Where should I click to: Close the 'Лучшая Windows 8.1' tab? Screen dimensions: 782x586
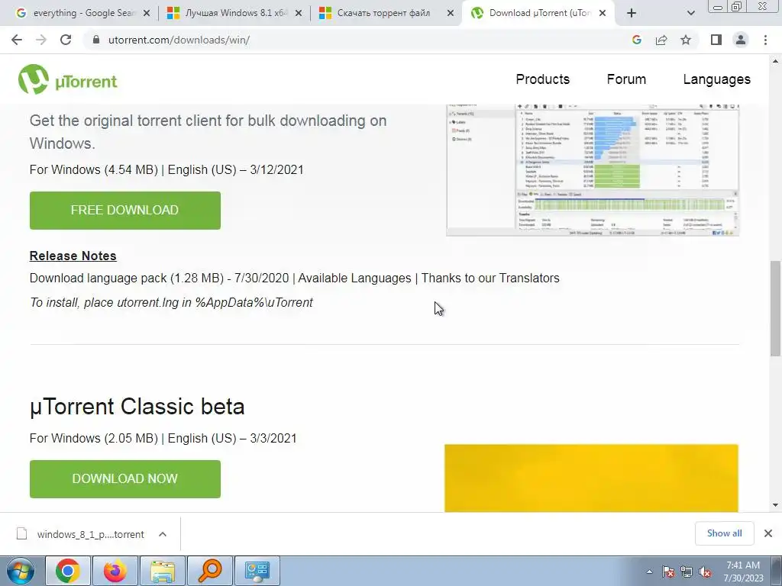point(299,14)
